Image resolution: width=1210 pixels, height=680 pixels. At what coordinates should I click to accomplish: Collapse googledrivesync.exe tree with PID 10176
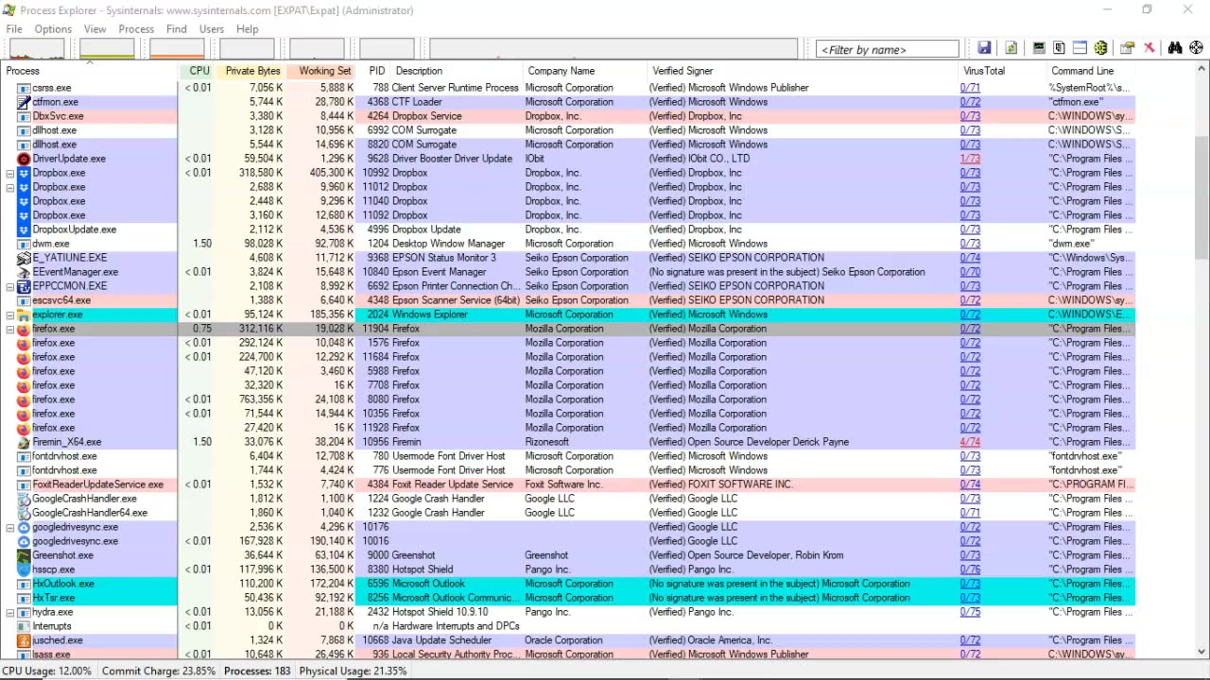(10, 527)
